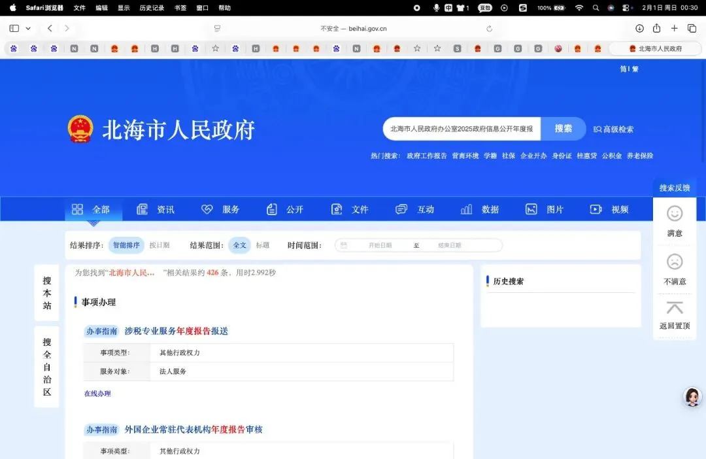This screenshot has height=459, width=706.
Task: Select the 公开 category tab
Action: (x=285, y=209)
